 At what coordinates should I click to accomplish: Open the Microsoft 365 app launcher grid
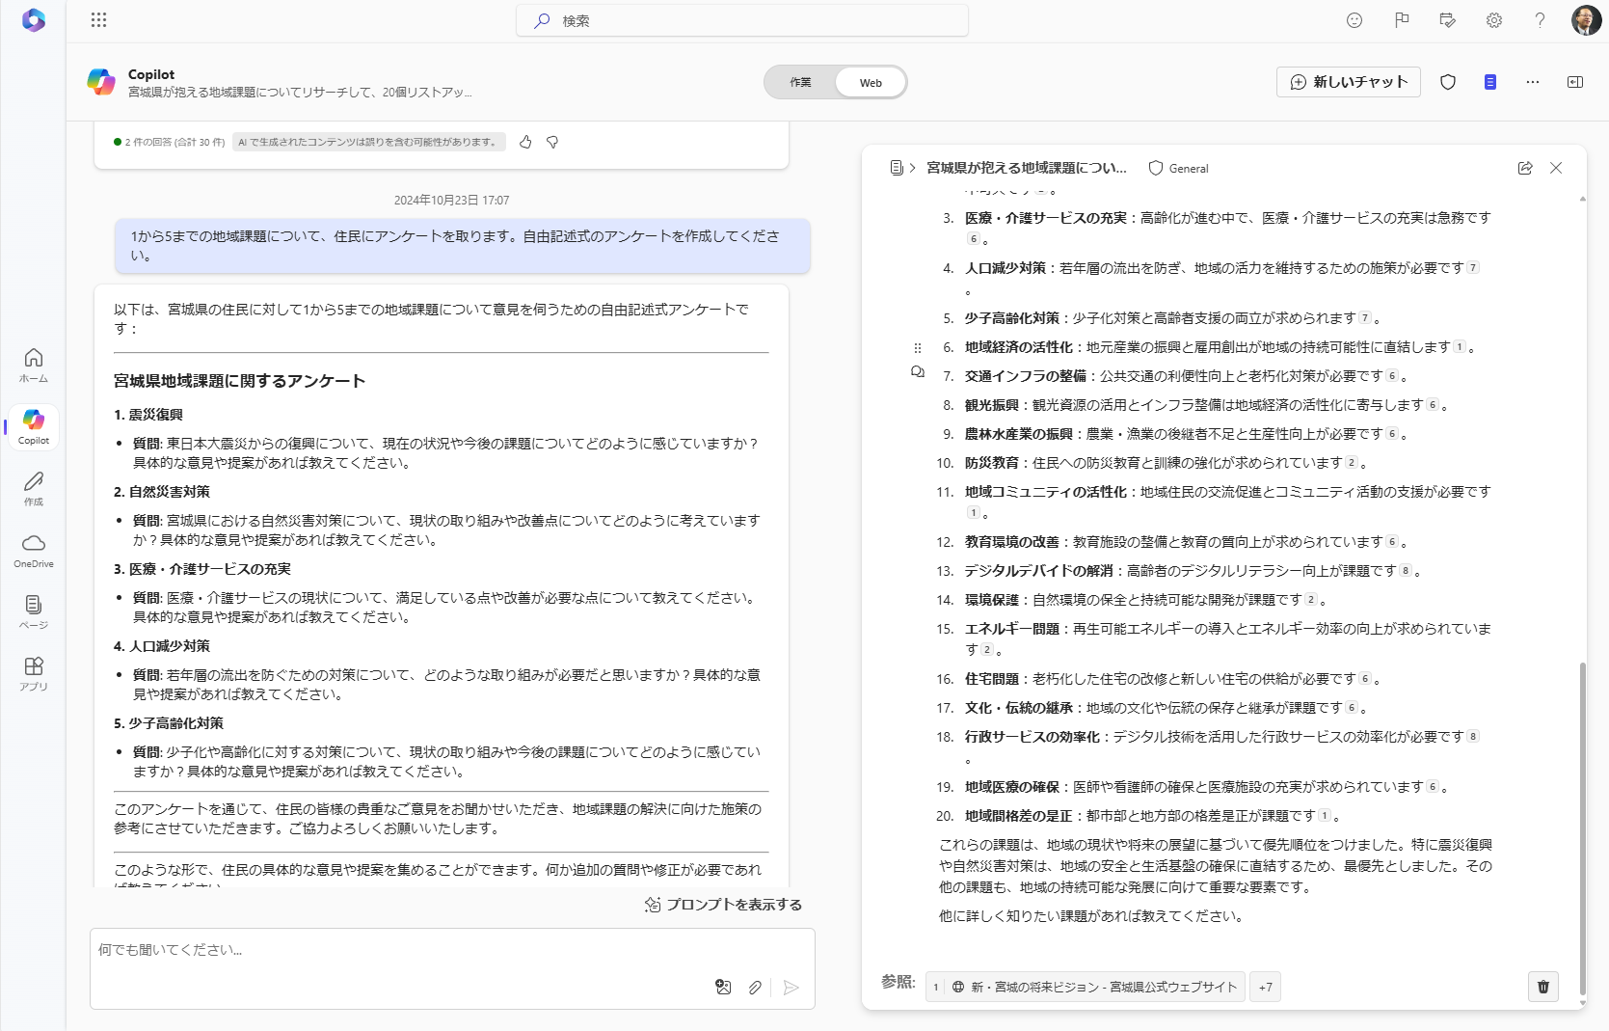pos(98,20)
